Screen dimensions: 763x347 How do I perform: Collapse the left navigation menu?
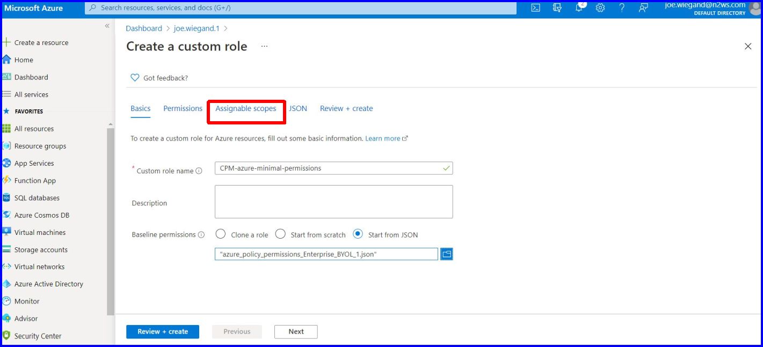[x=107, y=26]
